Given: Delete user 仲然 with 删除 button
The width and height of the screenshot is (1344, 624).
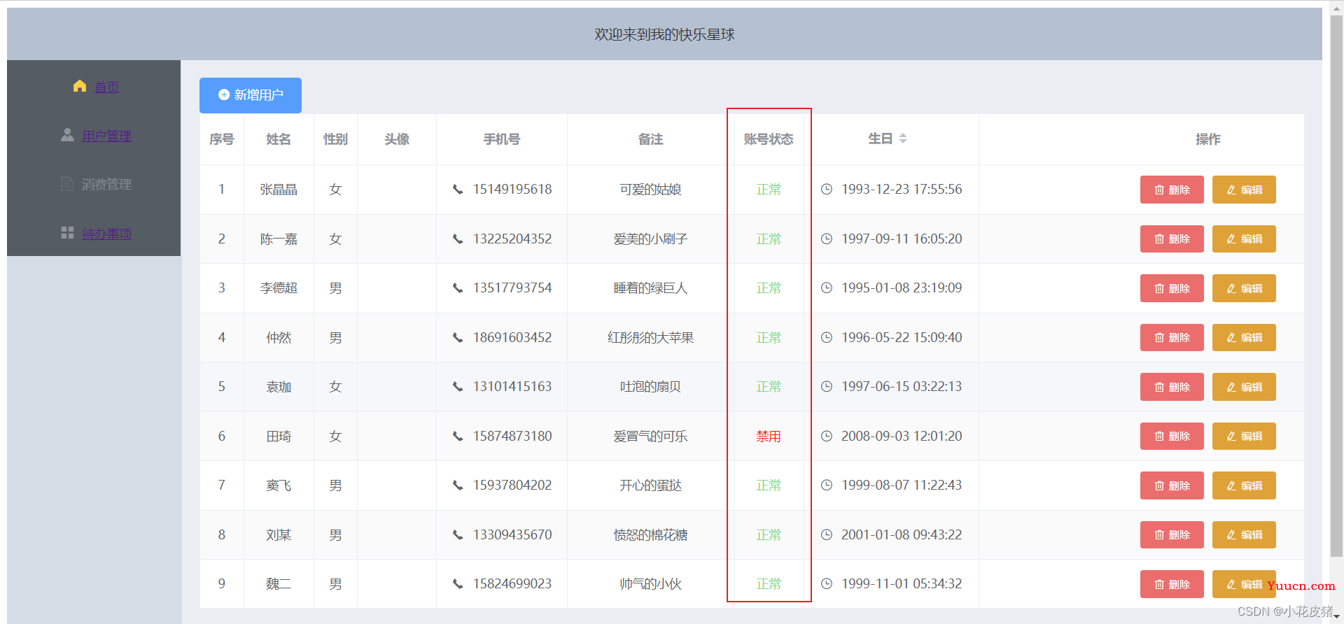Looking at the screenshot, I should click(1172, 338).
